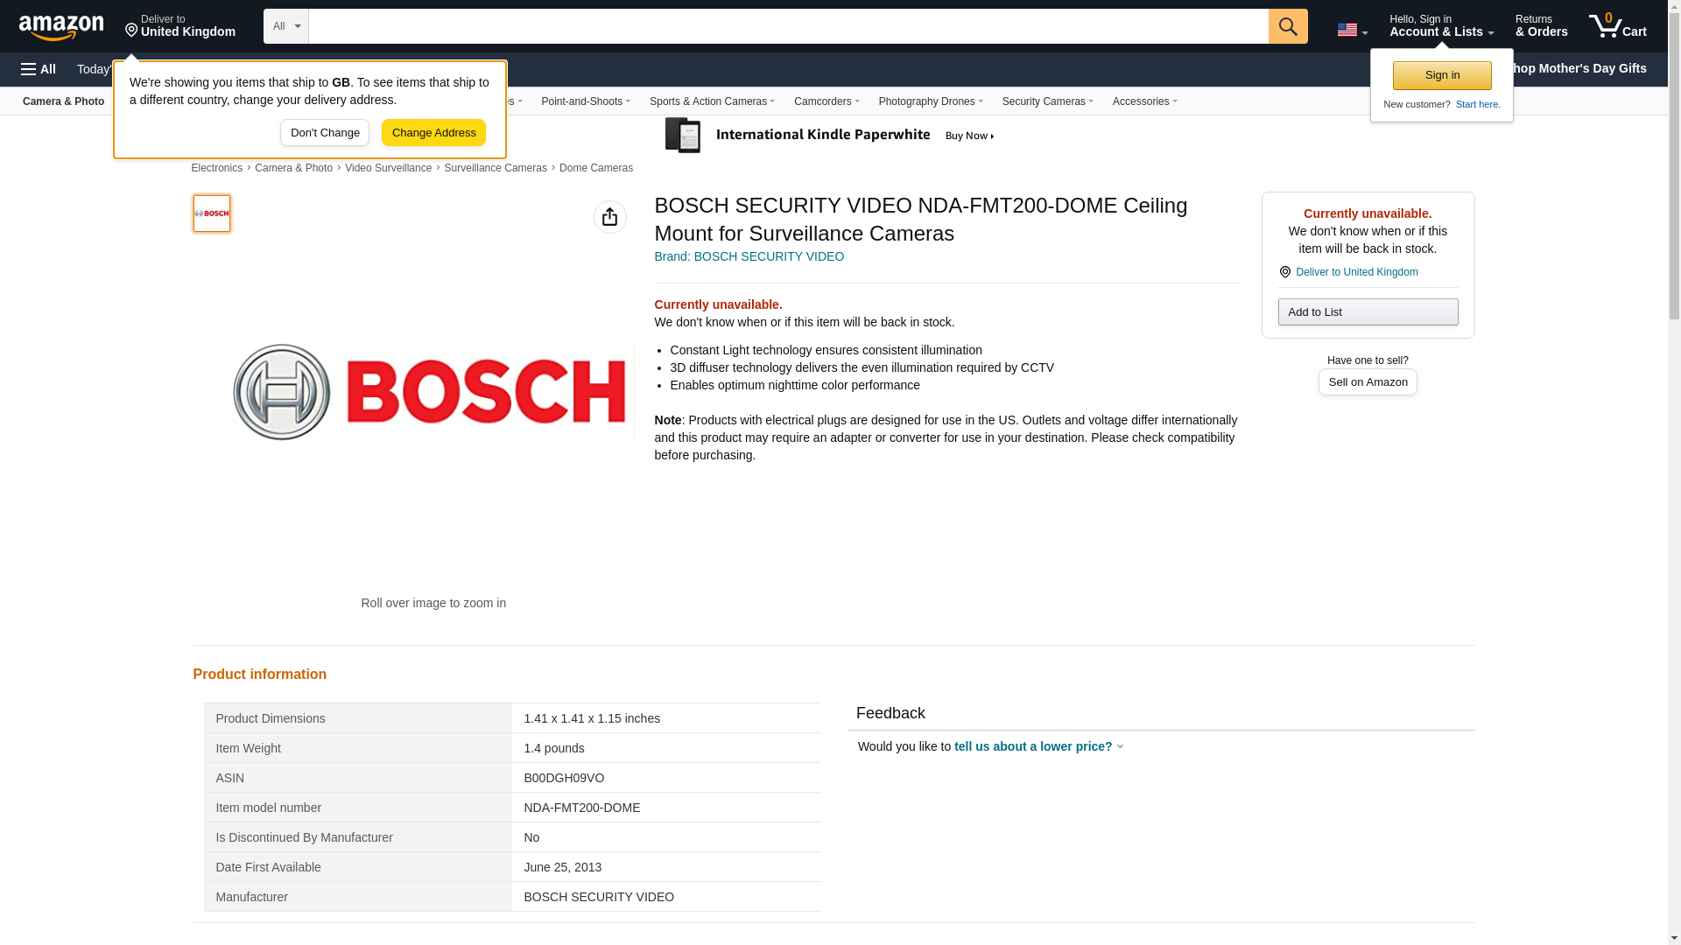Click the magnifying glass search button
Screen dimensions: 1681x945
click(x=1287, y=26)
